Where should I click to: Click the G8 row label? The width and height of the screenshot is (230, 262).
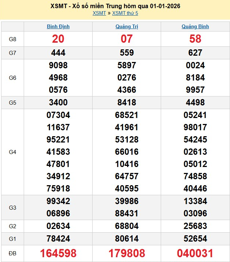tap(13, 39)
